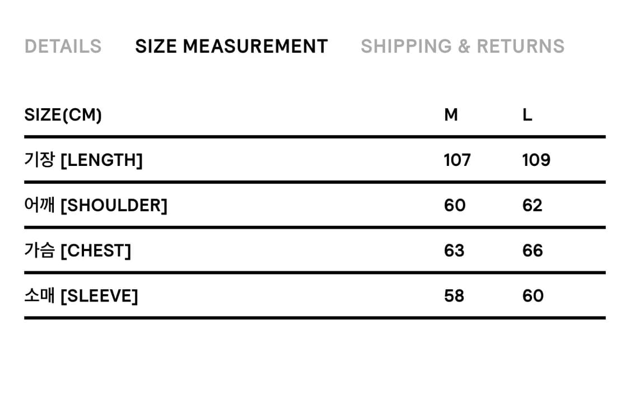Select the L sleeve value 60
The height and width of the screenshot is (403, 630).
point(533,295)
